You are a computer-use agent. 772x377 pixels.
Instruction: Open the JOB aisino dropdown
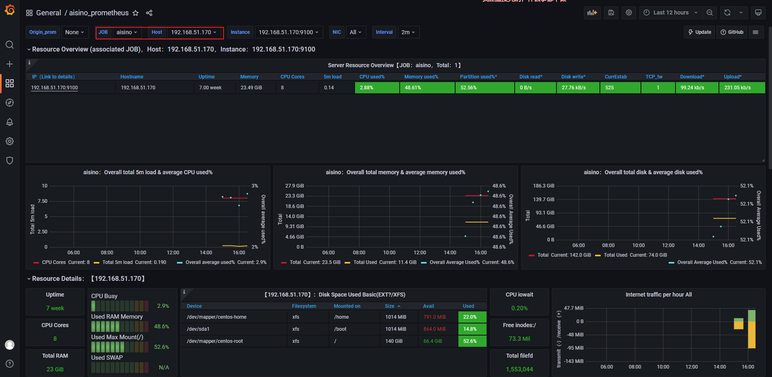(x=127, y=32)
